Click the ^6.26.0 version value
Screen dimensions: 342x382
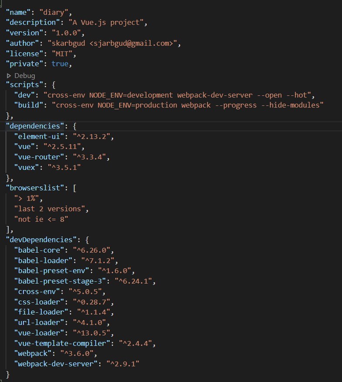pyautogui.click(x=91, y=250)
